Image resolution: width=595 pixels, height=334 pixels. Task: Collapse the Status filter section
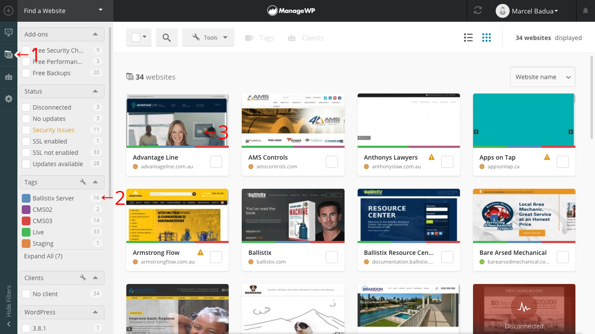coord(95,91)
